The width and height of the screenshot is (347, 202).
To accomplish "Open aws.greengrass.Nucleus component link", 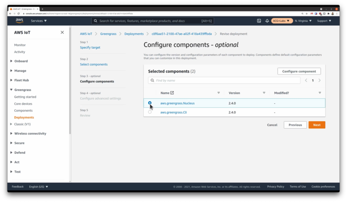I will click(x=177, y=103).
